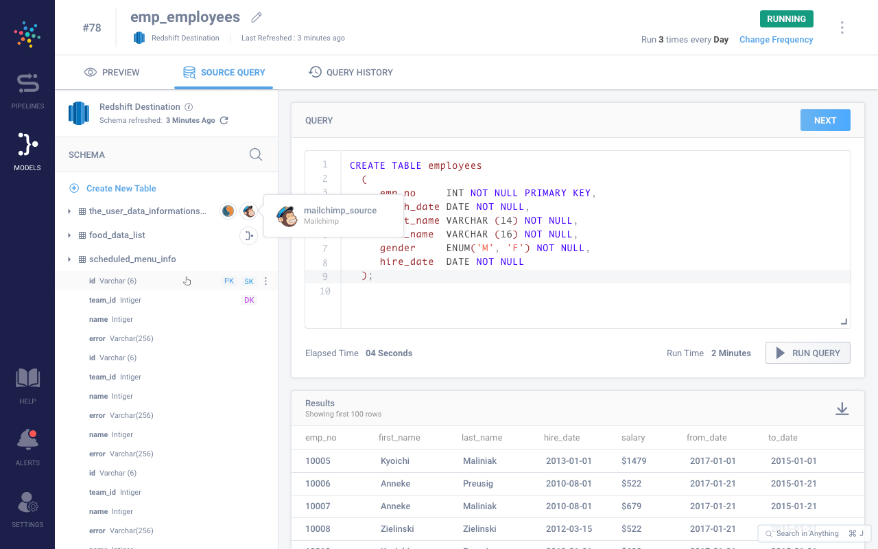Open the three-dot model options menu
Image resolution: width=878 pixels, height=549 pixels.
pos(842,27)
